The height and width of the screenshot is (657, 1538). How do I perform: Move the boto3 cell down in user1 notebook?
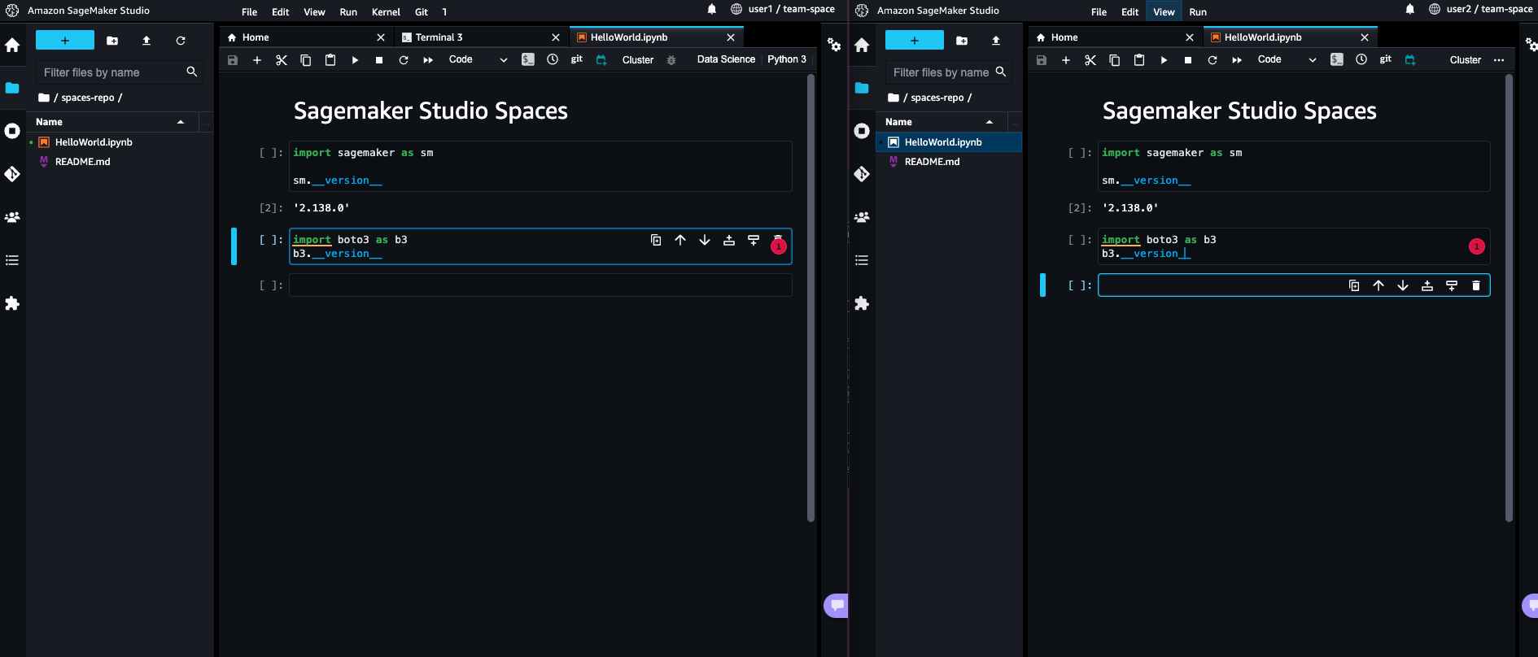click(705, 240)
